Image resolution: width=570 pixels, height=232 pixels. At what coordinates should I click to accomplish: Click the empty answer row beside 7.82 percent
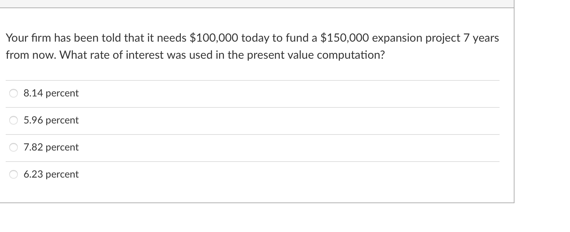(x=289, y=148)
